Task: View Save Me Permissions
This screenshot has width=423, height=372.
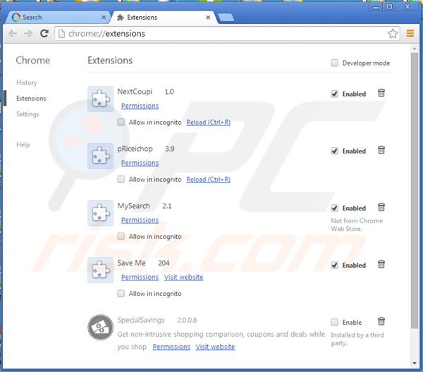Action: click(140, 278)
